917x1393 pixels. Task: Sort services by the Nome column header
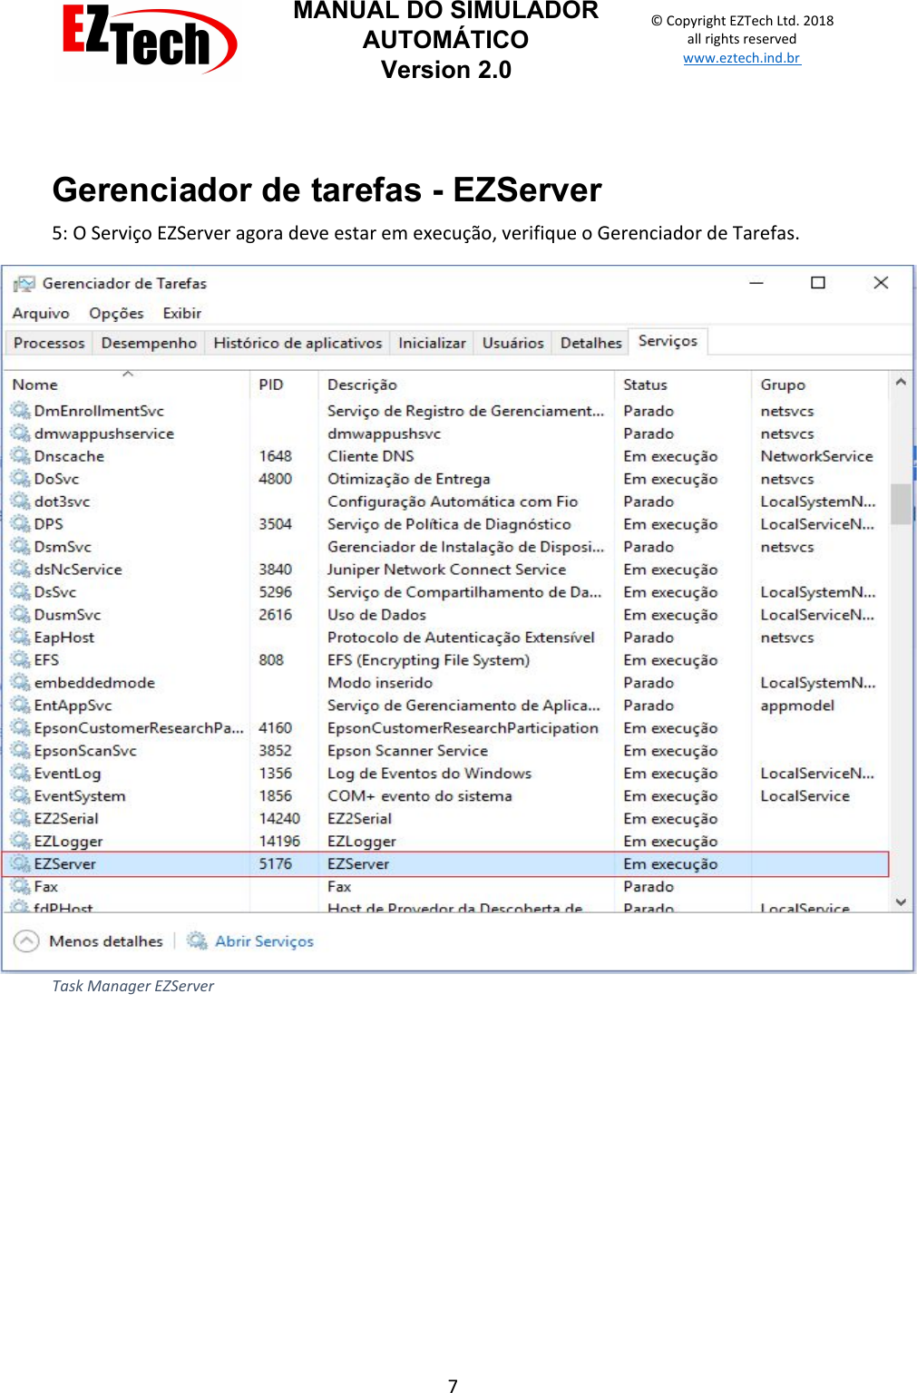coord(127,385)
